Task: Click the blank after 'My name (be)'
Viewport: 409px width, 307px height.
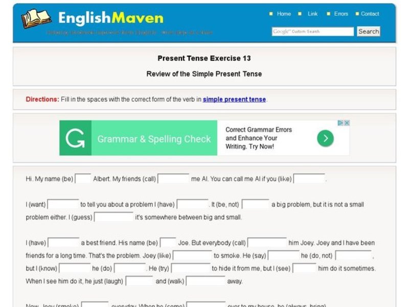Action: click(x=81, y=179)
